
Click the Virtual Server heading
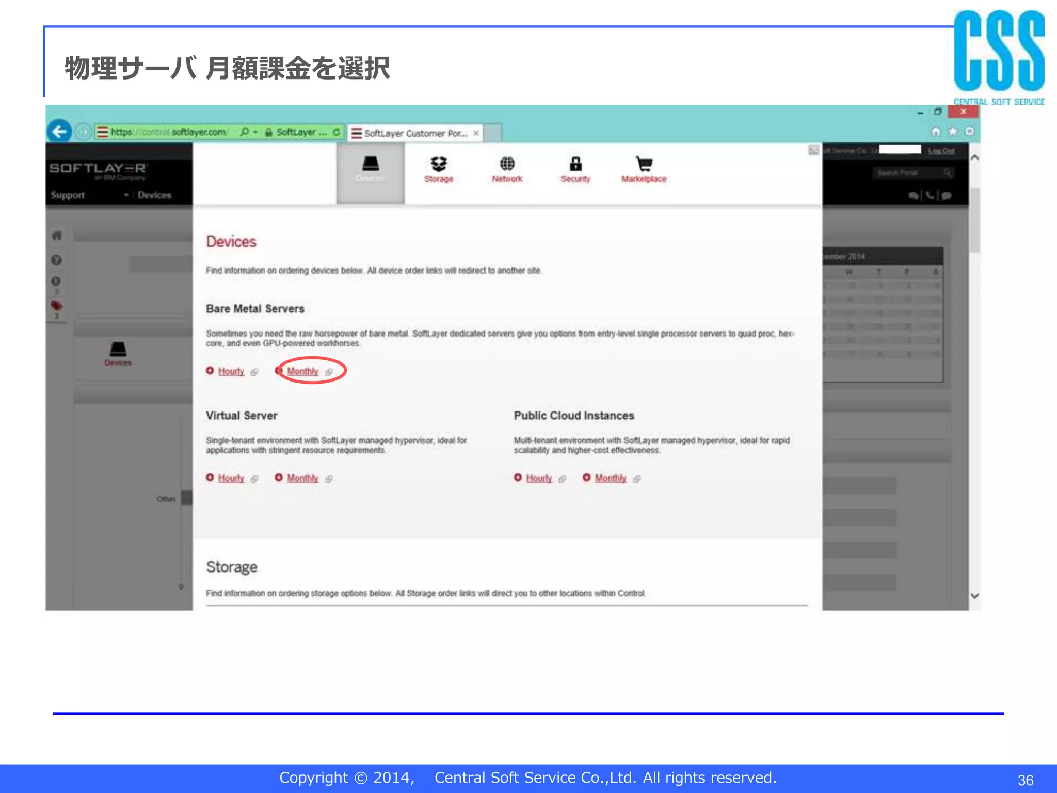point(242,416)
